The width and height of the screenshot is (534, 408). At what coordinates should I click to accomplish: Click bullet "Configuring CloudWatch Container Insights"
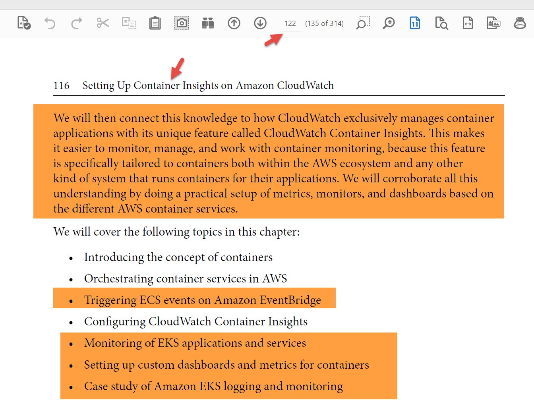(196, 321)
